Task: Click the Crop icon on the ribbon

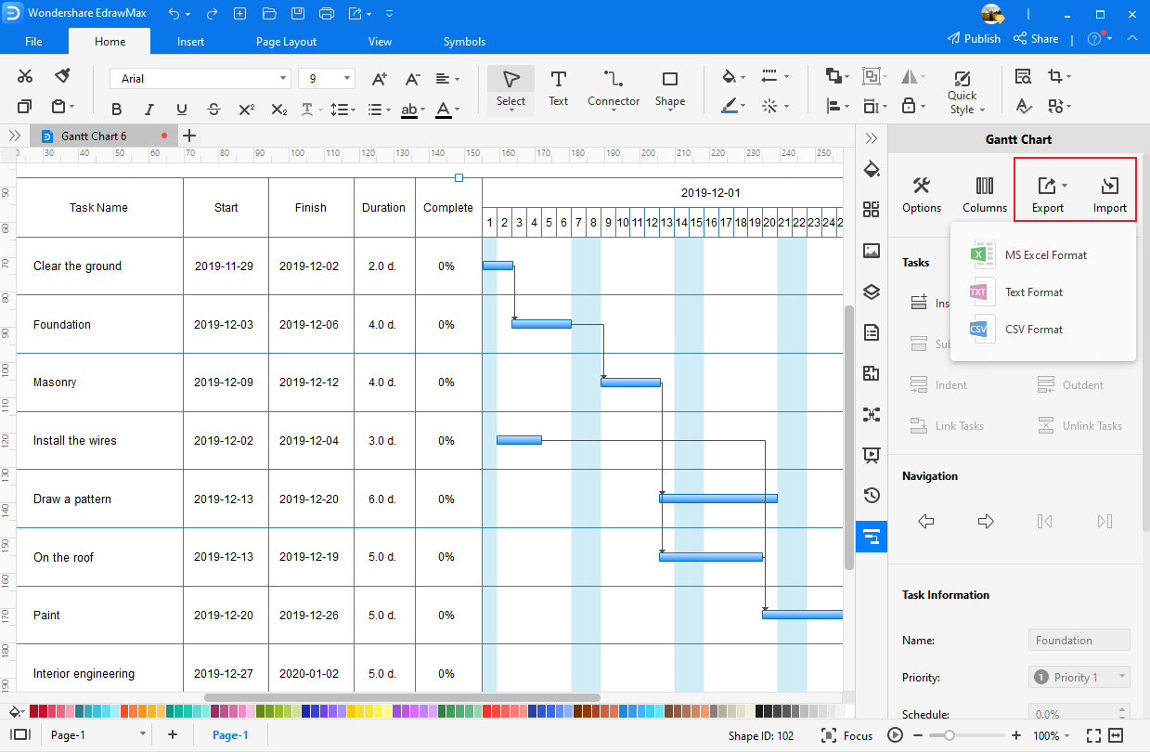Action: tap(1056, 76)
